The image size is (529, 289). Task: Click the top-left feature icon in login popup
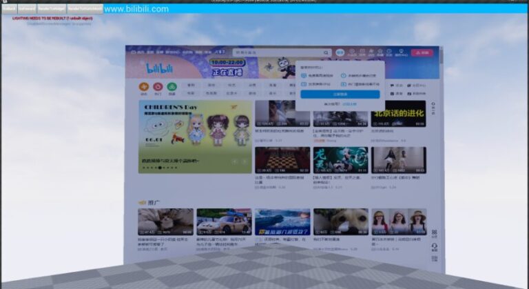tap(304, 76)
